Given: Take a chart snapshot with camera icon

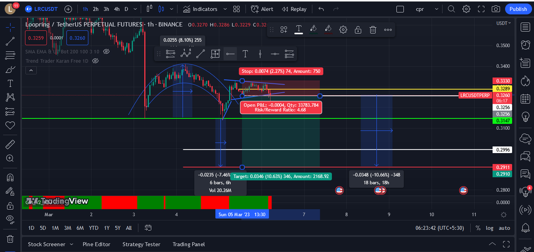Looking at the screenshot, I should [496, 9].
